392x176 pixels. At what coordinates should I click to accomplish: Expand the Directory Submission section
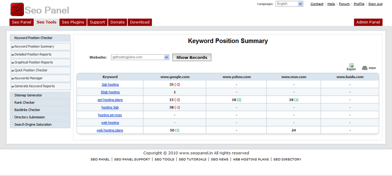click(x=12, y=117)
